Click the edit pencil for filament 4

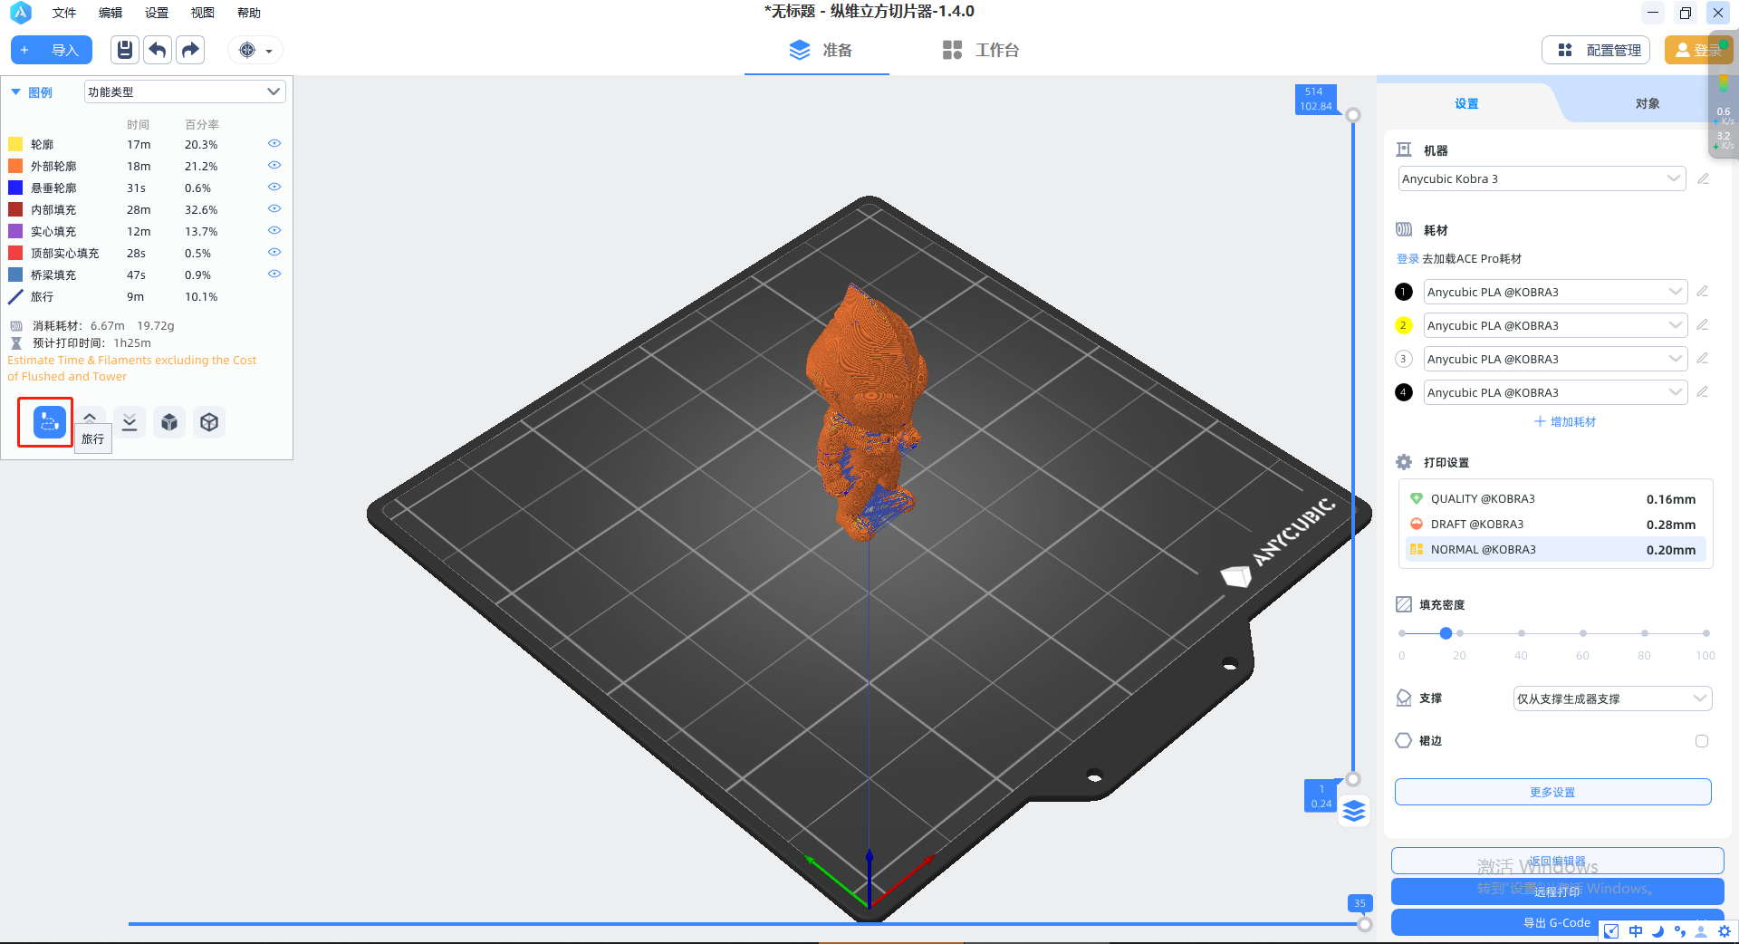(1703, 392)
